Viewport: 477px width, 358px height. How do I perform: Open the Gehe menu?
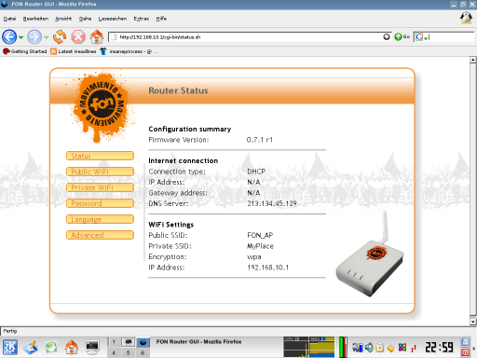coord(85,19)
